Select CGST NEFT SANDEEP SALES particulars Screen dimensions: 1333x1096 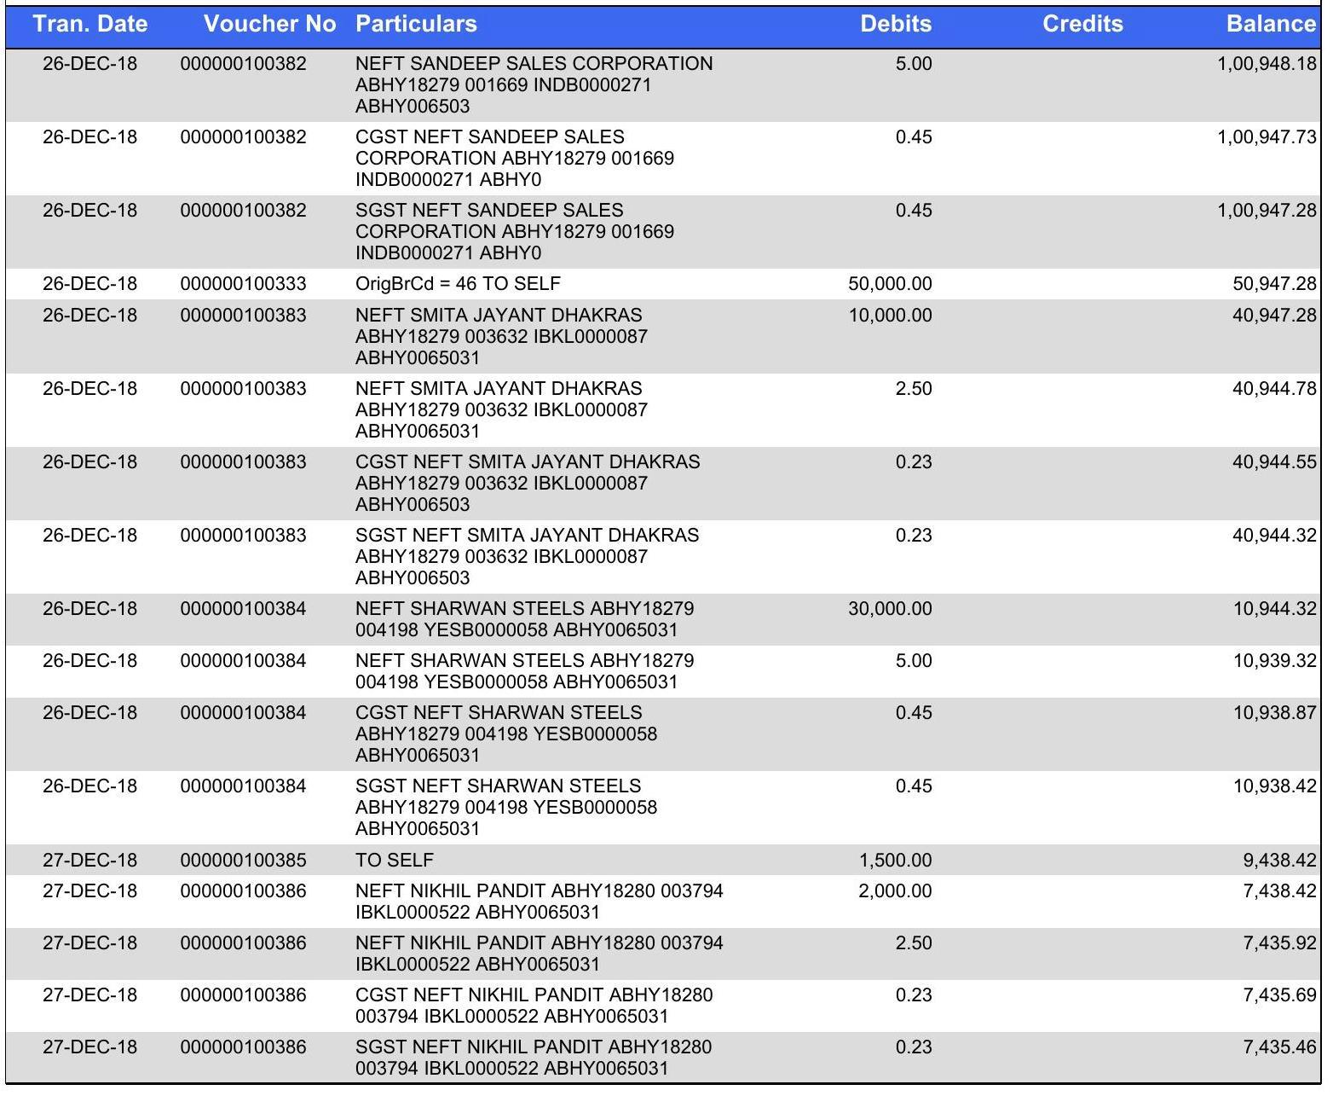[515, 159]
